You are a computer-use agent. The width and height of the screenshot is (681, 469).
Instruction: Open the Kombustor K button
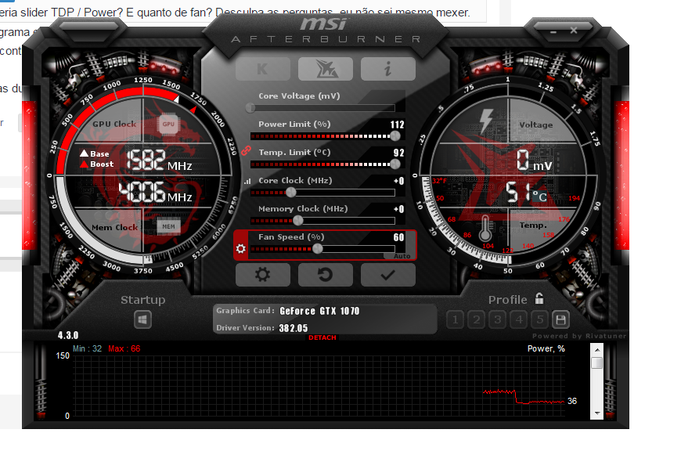[x=263, y=69]
